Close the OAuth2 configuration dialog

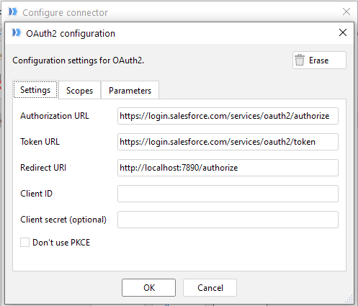point(343,32)
